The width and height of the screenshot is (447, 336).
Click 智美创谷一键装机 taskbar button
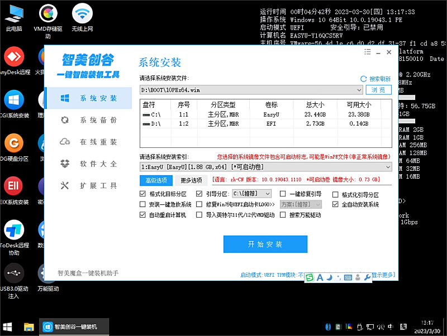pos(74,327)
